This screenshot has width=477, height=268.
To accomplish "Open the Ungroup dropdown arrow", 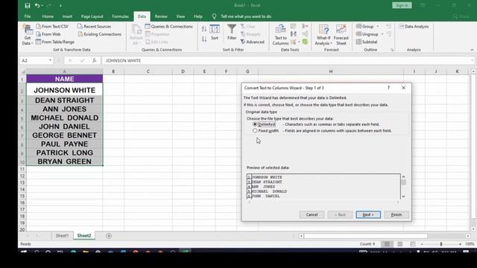I will point(382,34).
